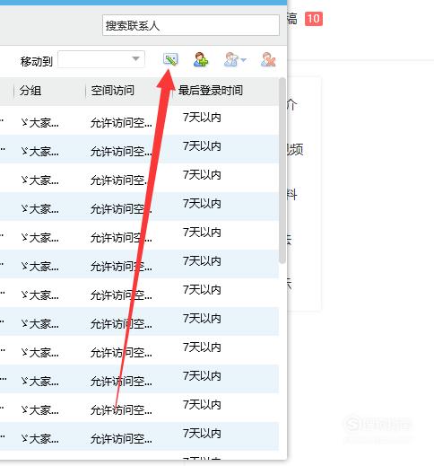
Task: Sort by the 空间访问 column header
Action: click(112, 91)
